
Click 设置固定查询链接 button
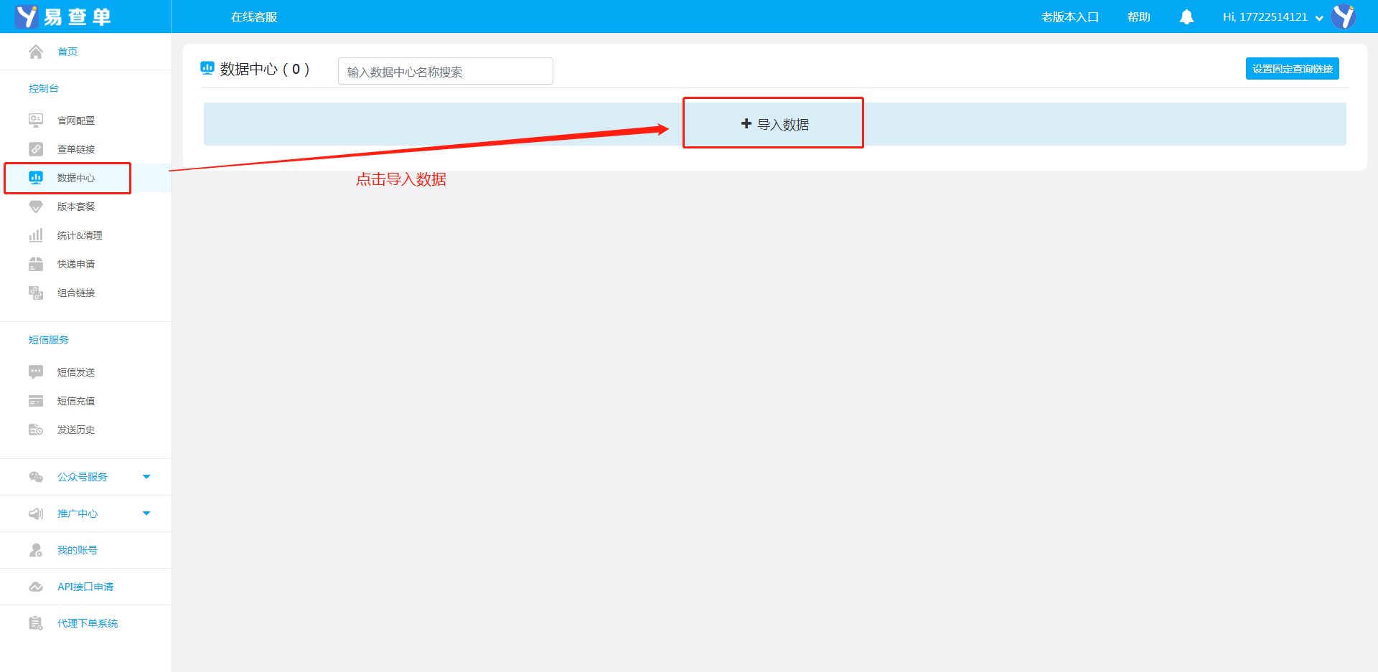click(x=1292, y=69)
